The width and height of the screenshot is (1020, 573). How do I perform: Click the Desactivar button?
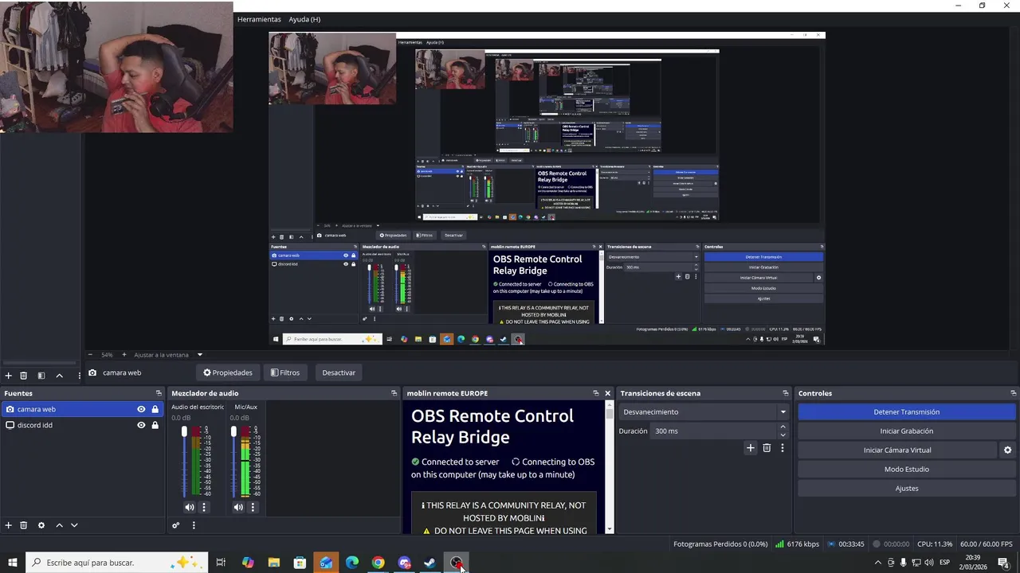(339, 372)
